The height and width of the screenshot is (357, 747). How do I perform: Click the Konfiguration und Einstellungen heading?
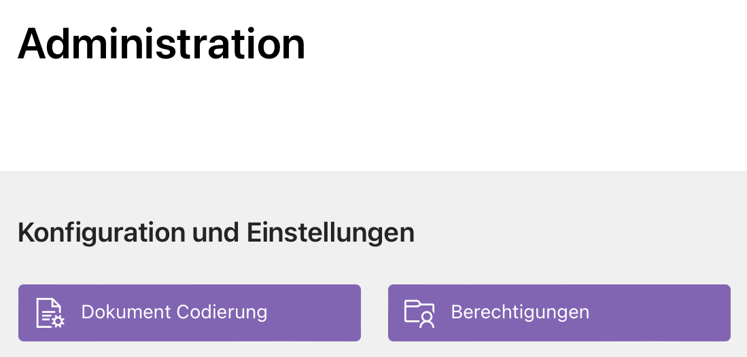(216, 233)
